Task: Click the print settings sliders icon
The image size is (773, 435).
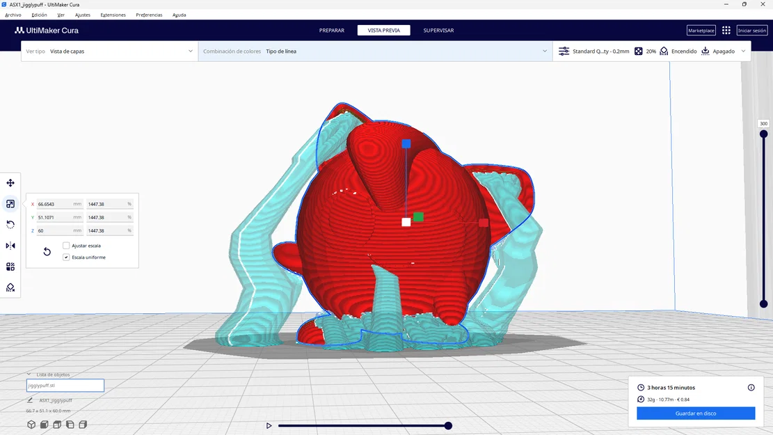Action: [564, 52]
